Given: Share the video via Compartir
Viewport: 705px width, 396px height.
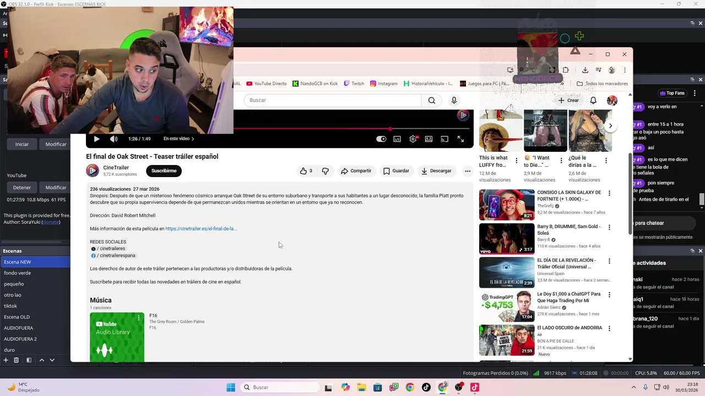Looking at the screenshot, I should pos(356,171).
